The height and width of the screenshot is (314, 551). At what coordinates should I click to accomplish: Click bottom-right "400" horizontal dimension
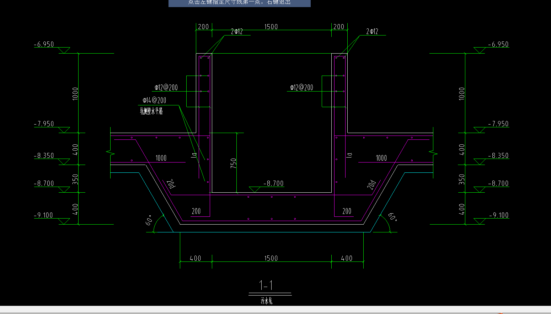pos(347,258)
